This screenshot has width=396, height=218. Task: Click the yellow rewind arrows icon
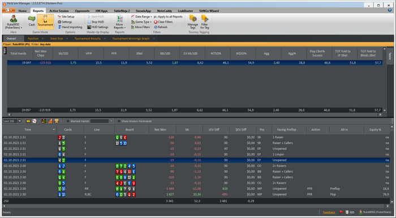(x=28, y=121)
